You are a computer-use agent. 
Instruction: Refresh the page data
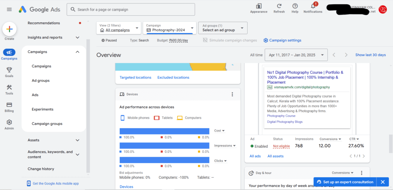(x=279, y=6)
